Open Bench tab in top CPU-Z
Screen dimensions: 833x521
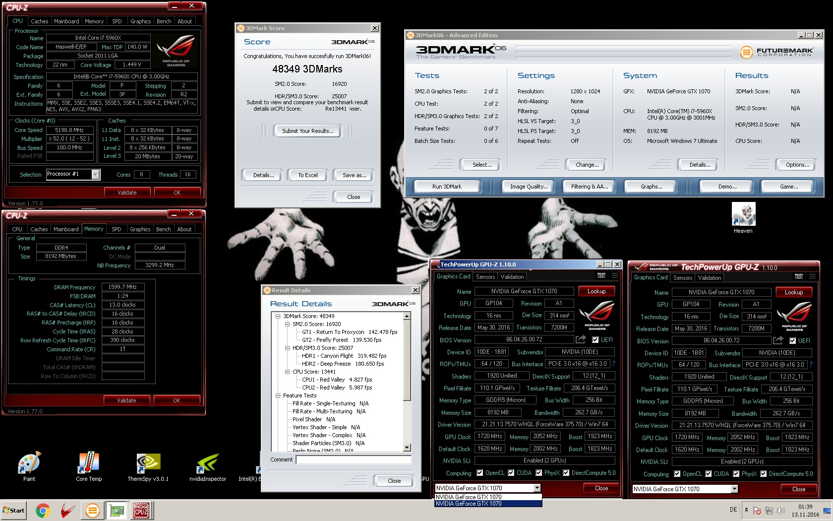tap(164, 21)
